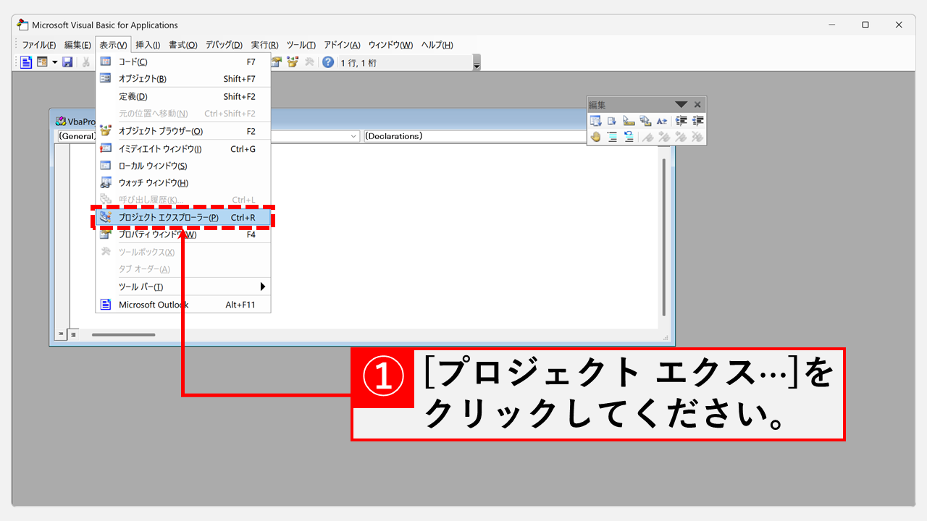Click the Indent icon on the Edit toolbar
Viewport: 927px width, 521px height.
(681, 121)
